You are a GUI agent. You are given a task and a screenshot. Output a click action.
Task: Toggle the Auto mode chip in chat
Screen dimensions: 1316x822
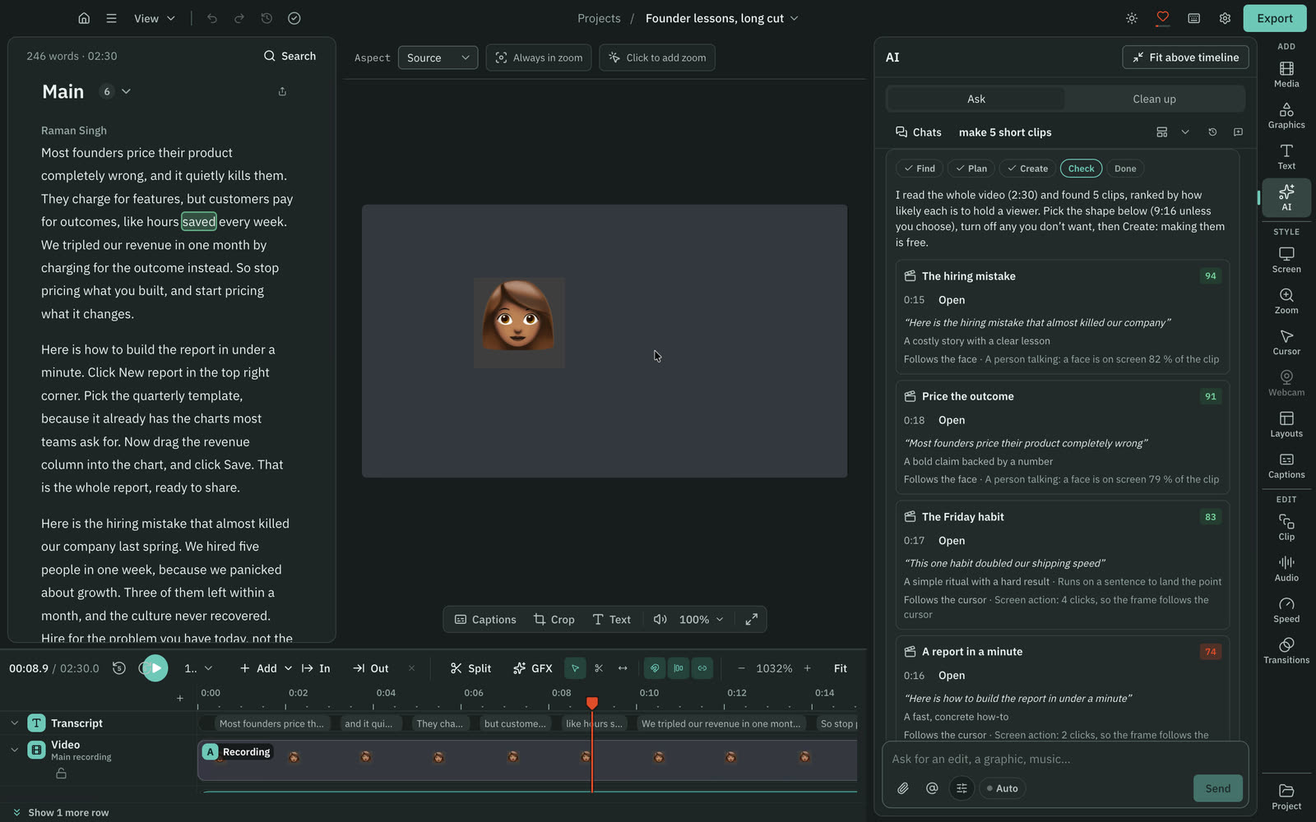[1002, 788]
